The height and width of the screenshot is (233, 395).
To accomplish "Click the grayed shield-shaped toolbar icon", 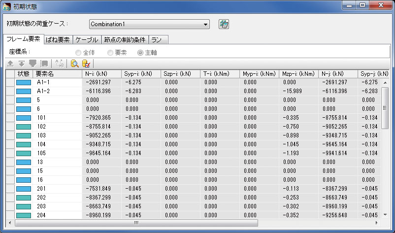I will coord(33,64).
